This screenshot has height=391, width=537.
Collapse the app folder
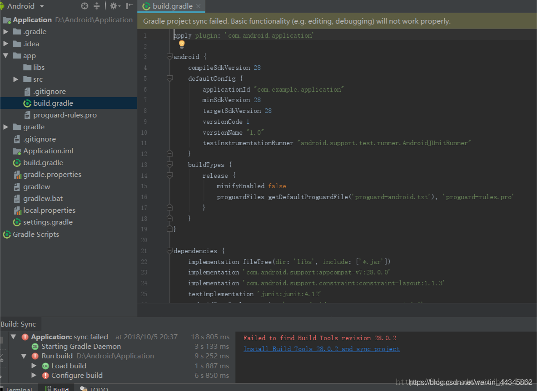click(x=5, y=55)
